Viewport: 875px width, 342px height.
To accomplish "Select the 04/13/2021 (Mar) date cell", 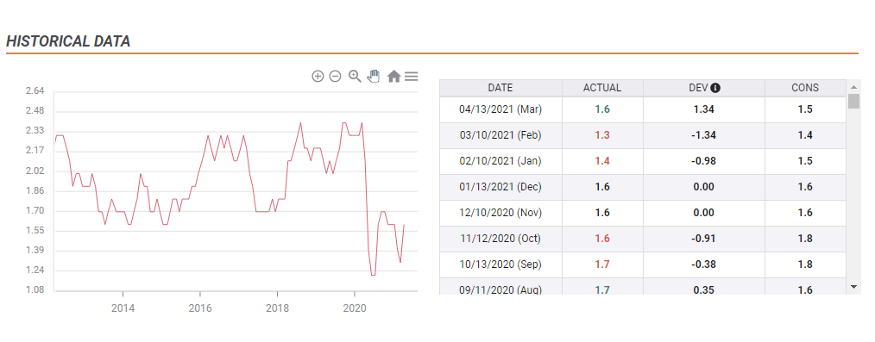I will pos(500,109).
